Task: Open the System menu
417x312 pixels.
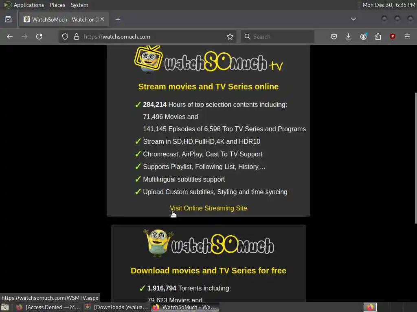Action: click(79, 5)
